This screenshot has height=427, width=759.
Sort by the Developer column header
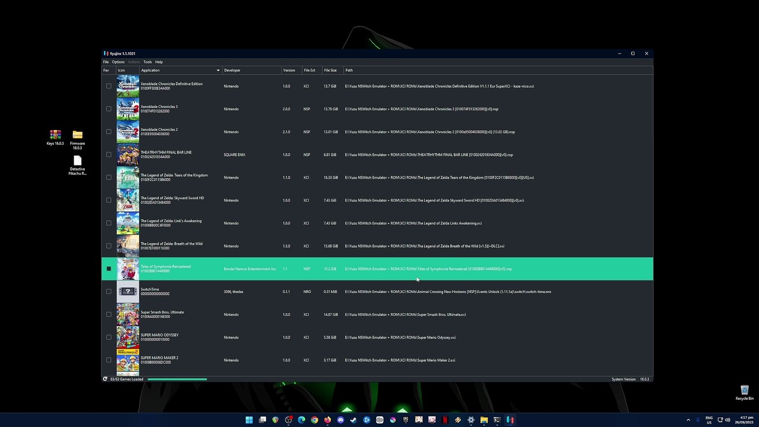[x=251, y=70]
